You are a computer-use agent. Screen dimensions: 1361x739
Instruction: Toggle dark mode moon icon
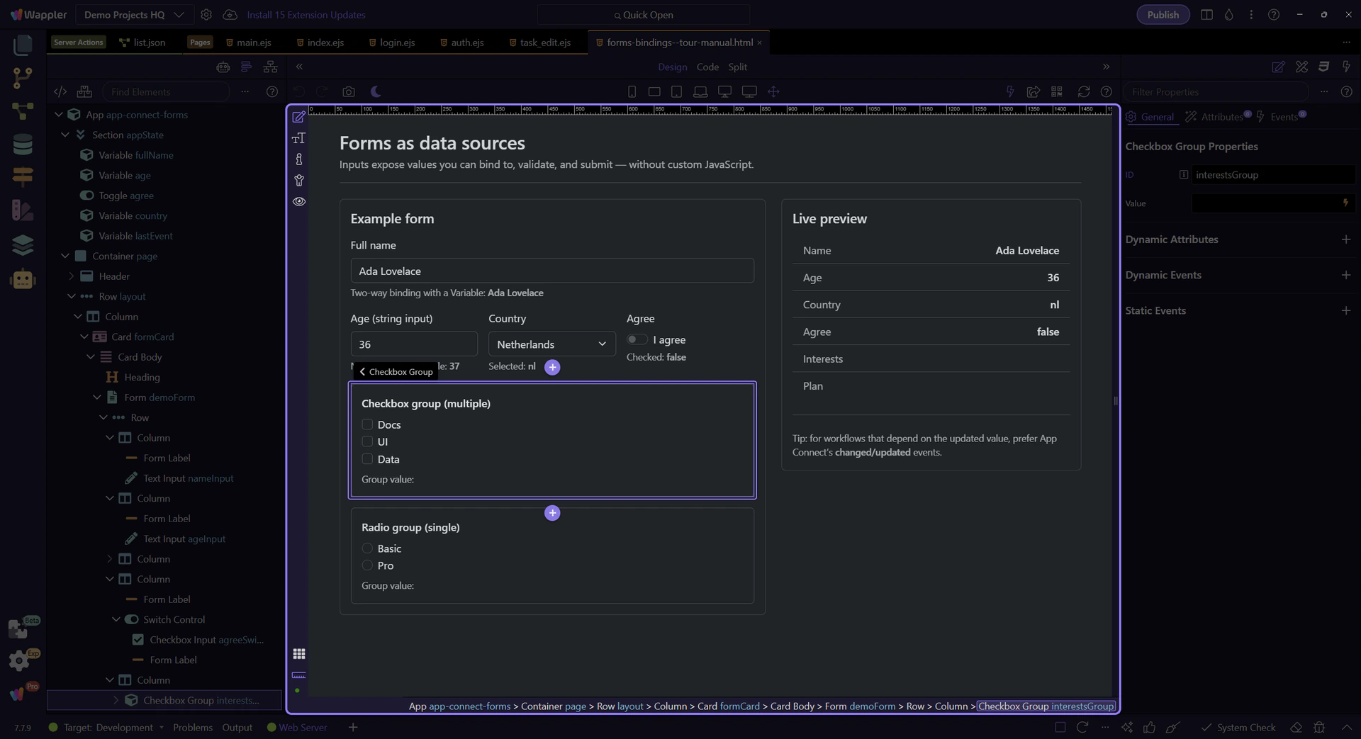(x=376, y=91)
